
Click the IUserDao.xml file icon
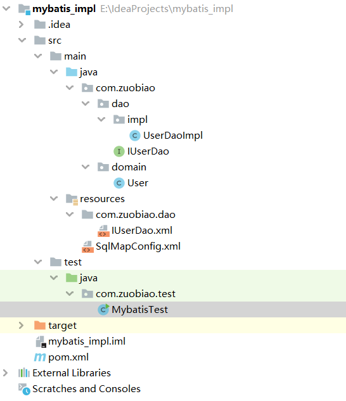103,231
